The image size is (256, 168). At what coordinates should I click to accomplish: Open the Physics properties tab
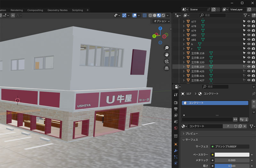[176, 163]
